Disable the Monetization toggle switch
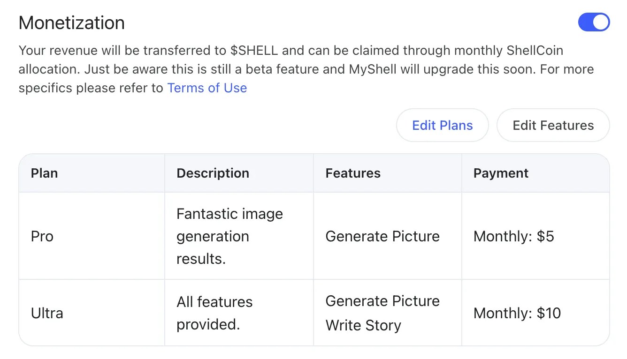Viewport: 627px width, 359px height. [x=594, y=22]
